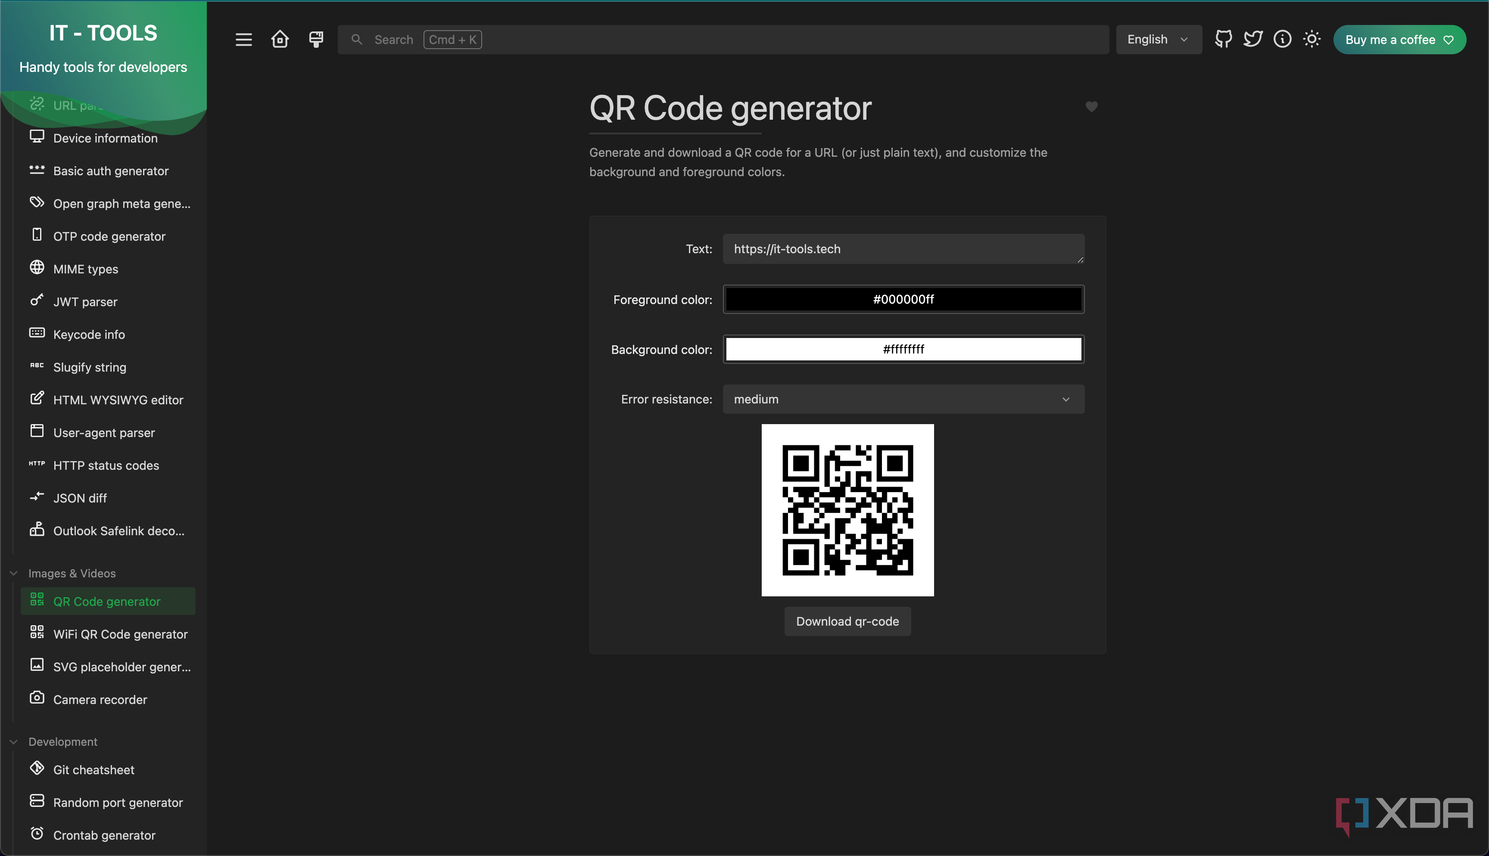Open Error resistance medium dropdown
1489x856 pixels.
tap(903, 399)
